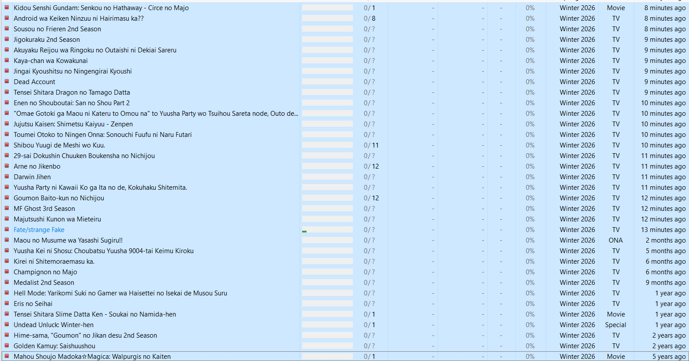
Task: Click the Winter 2026 cell for Darwin Jihen
Action: click(x=577, y=177)
